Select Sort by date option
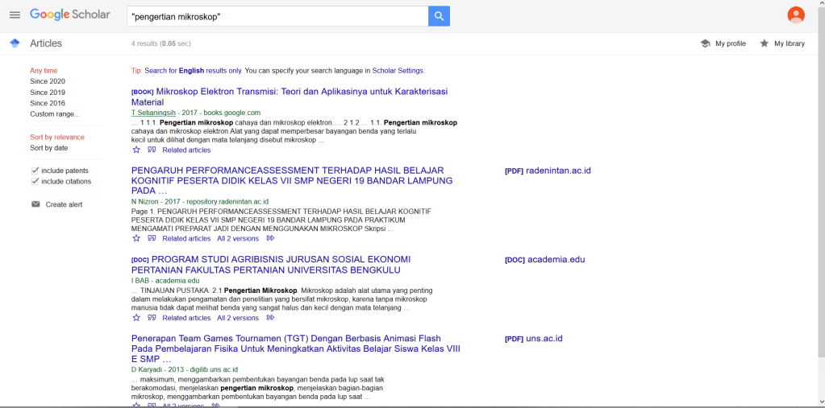The image size is (825, 408). (48, 148)
